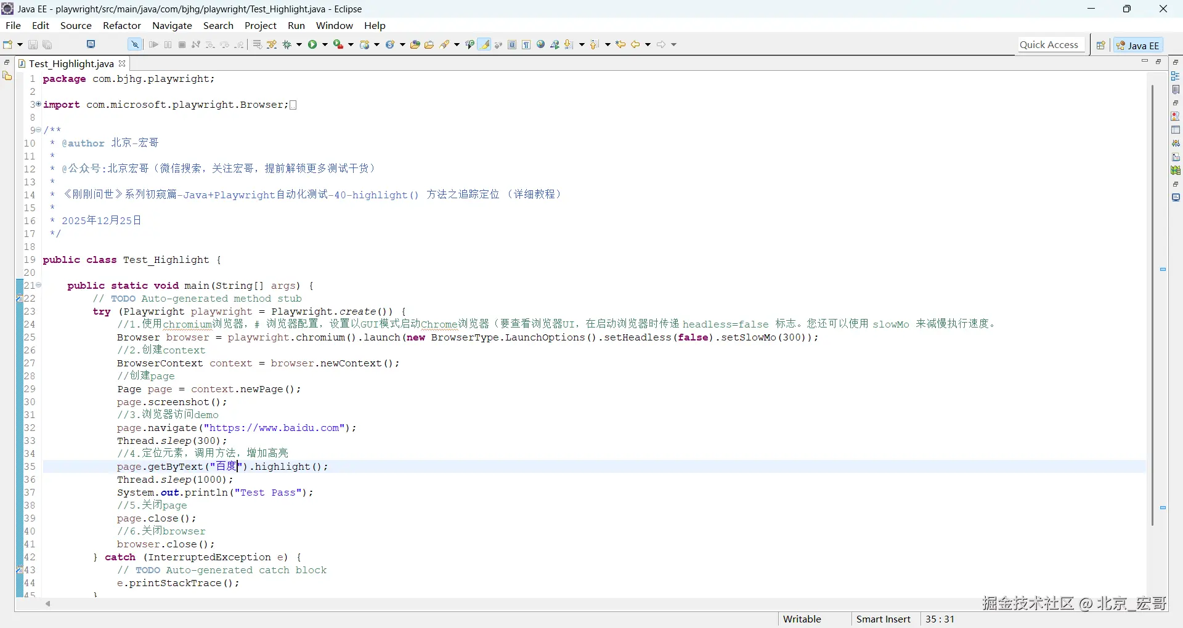Open the New Web Project dropdown arrow
The height and width of the screenshot is (628, 1183).
[377, 44]
